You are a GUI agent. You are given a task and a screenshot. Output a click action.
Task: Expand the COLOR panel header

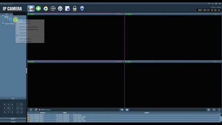13,122
